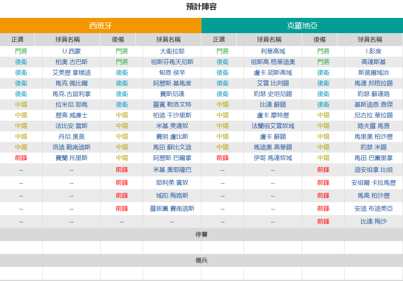This screenshot has width=403, height=281.
Task: Open substitute 馬田.蘇比文迪
Action: (172, 147)
